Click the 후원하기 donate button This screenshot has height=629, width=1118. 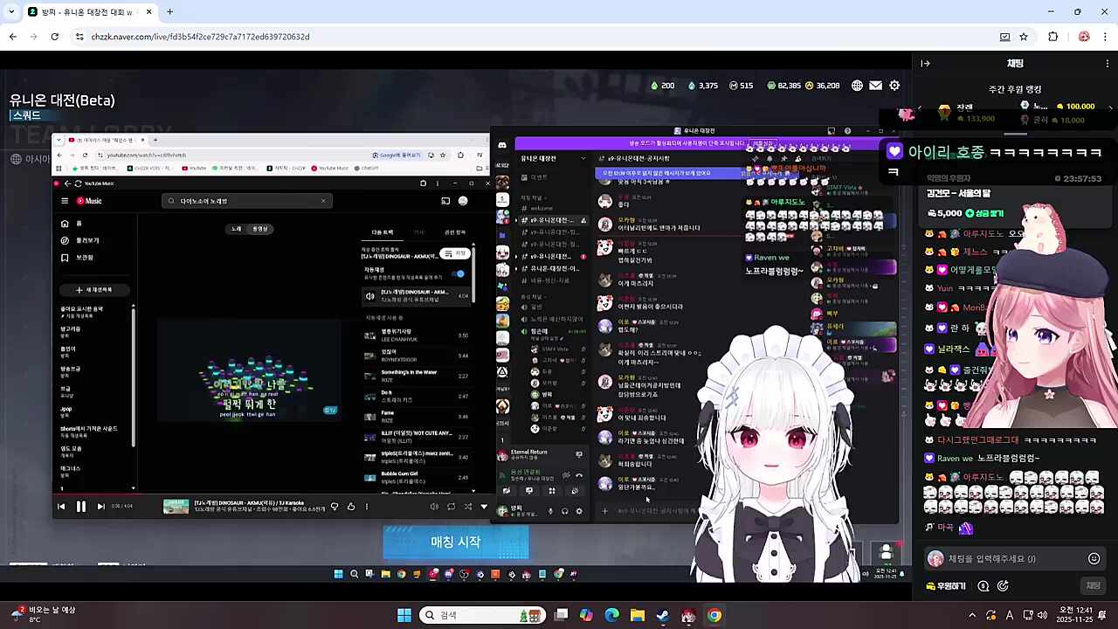944,586
